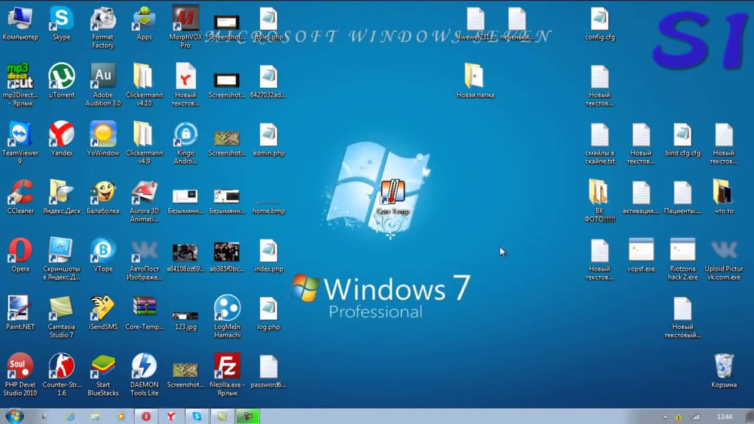Image resolution: width=754 pixels, height=424 pixels.
Task: Launch Format Factory from the desktop
Action: (x=102, y=28)
